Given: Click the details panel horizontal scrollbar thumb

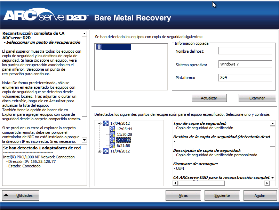Looking at the screenshot, I should 201,183.
